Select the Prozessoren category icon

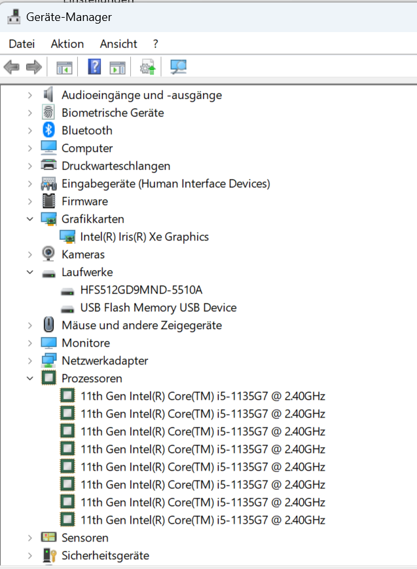(x=48, y=378)
